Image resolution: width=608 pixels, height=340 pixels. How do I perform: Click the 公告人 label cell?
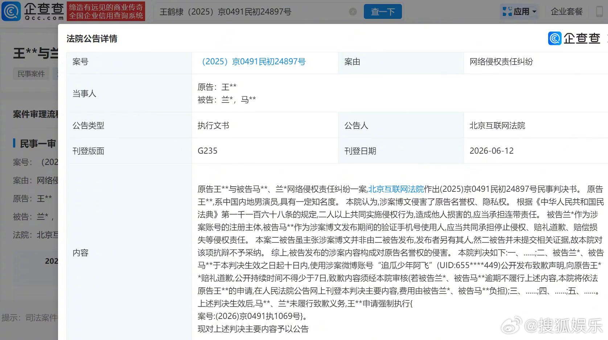(x=401, y=126)
